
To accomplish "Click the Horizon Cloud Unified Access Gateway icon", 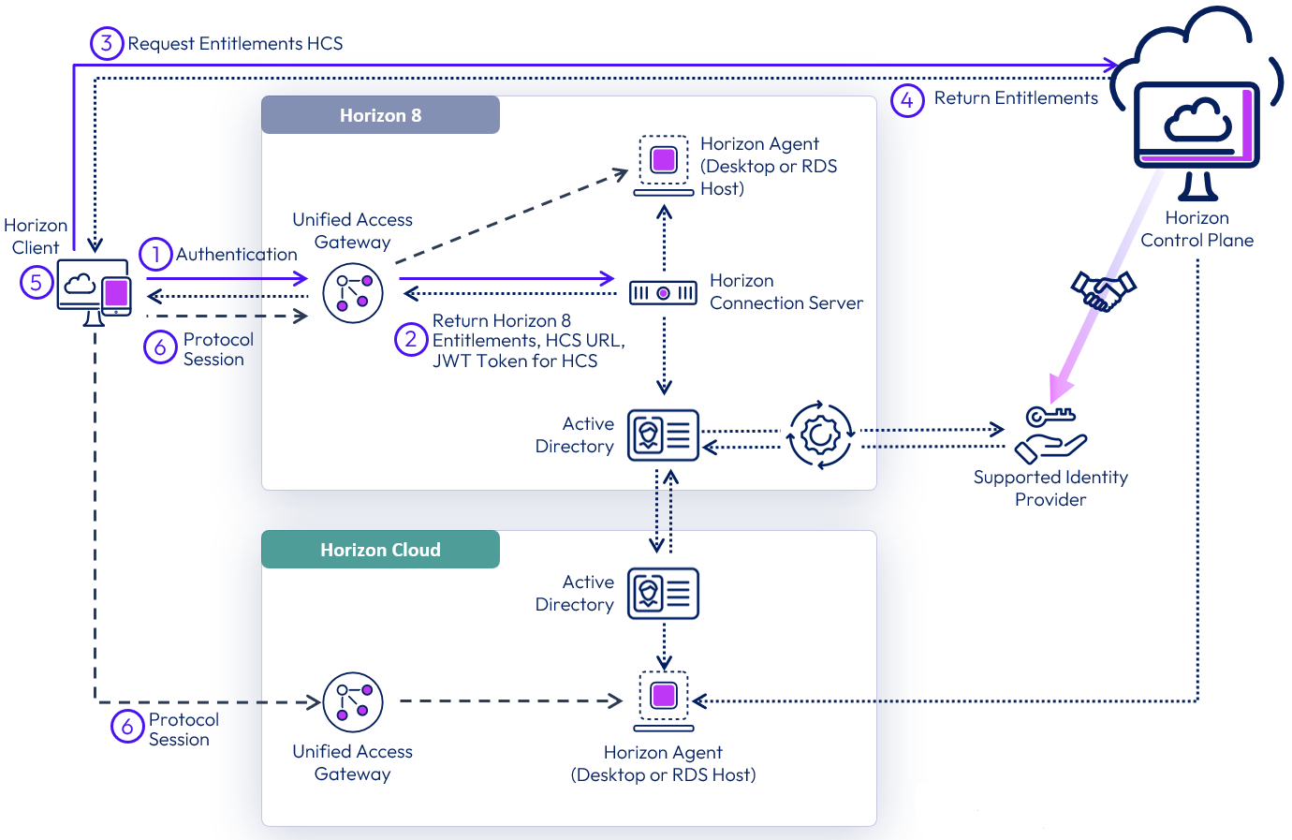I will [353, 702].
